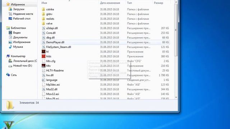Screen dimensions: 230x129
Task: Click the 380 КБ size cell
Action: (x=165, y=56)
